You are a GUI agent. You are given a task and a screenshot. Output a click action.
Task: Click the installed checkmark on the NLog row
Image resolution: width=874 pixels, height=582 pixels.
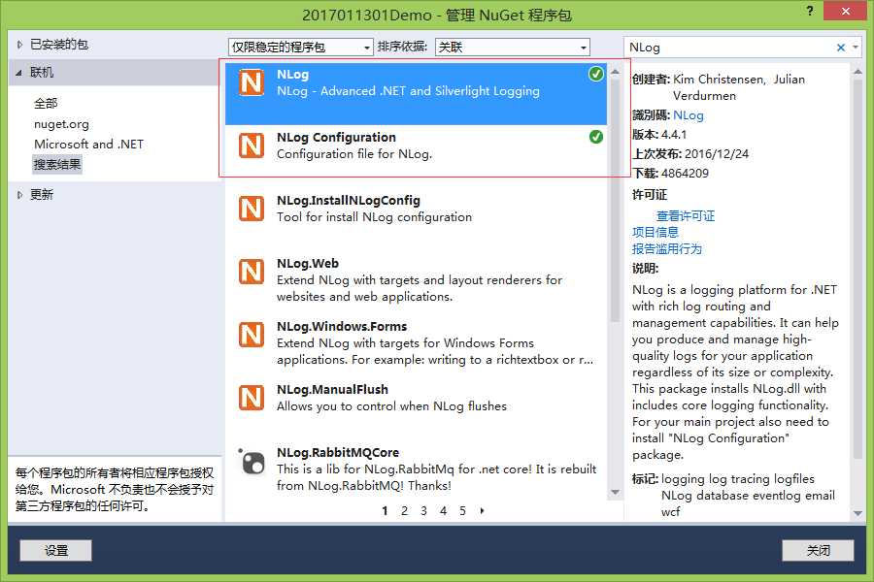[596, 74]
